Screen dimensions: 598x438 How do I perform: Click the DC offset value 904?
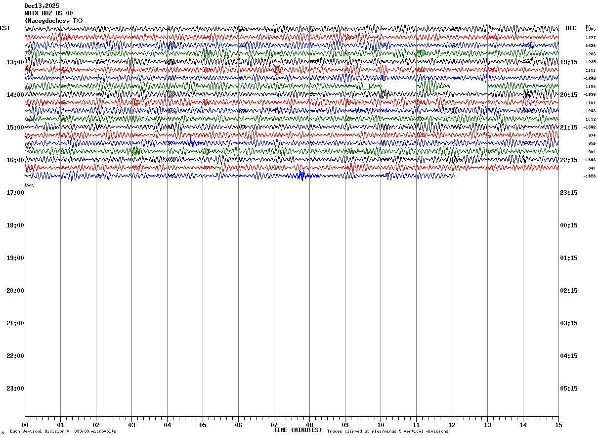click(592, 152)
